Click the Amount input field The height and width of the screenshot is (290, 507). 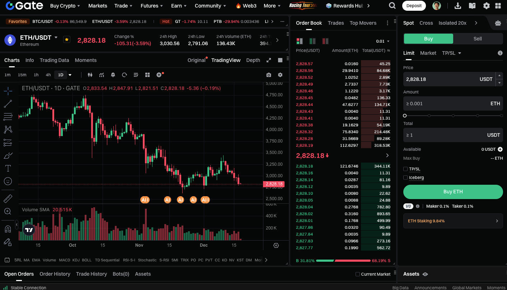point(453,103)
